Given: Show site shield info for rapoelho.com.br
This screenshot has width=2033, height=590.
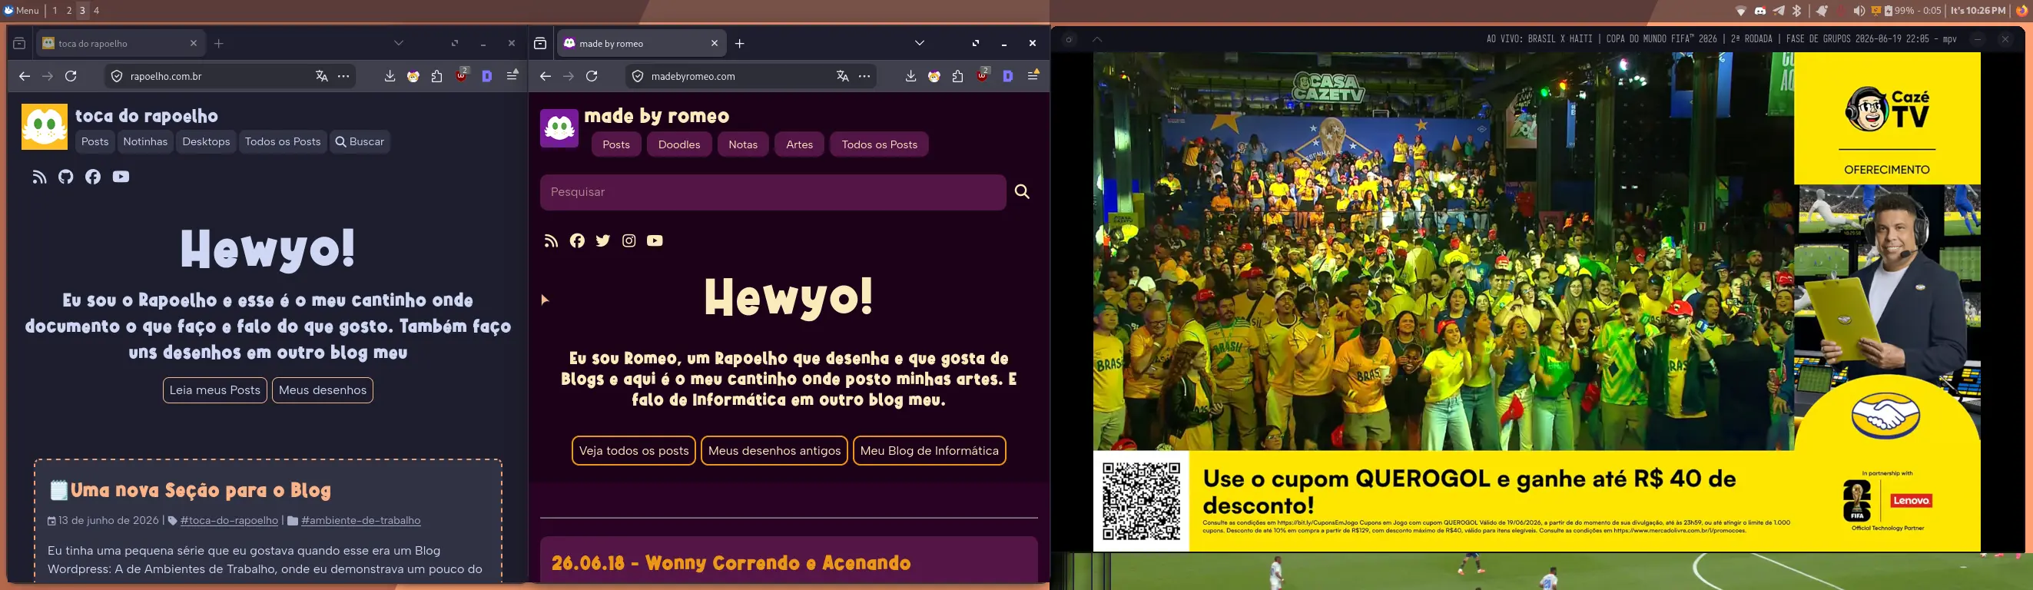Looking at the screenshot, I should 117,77.
